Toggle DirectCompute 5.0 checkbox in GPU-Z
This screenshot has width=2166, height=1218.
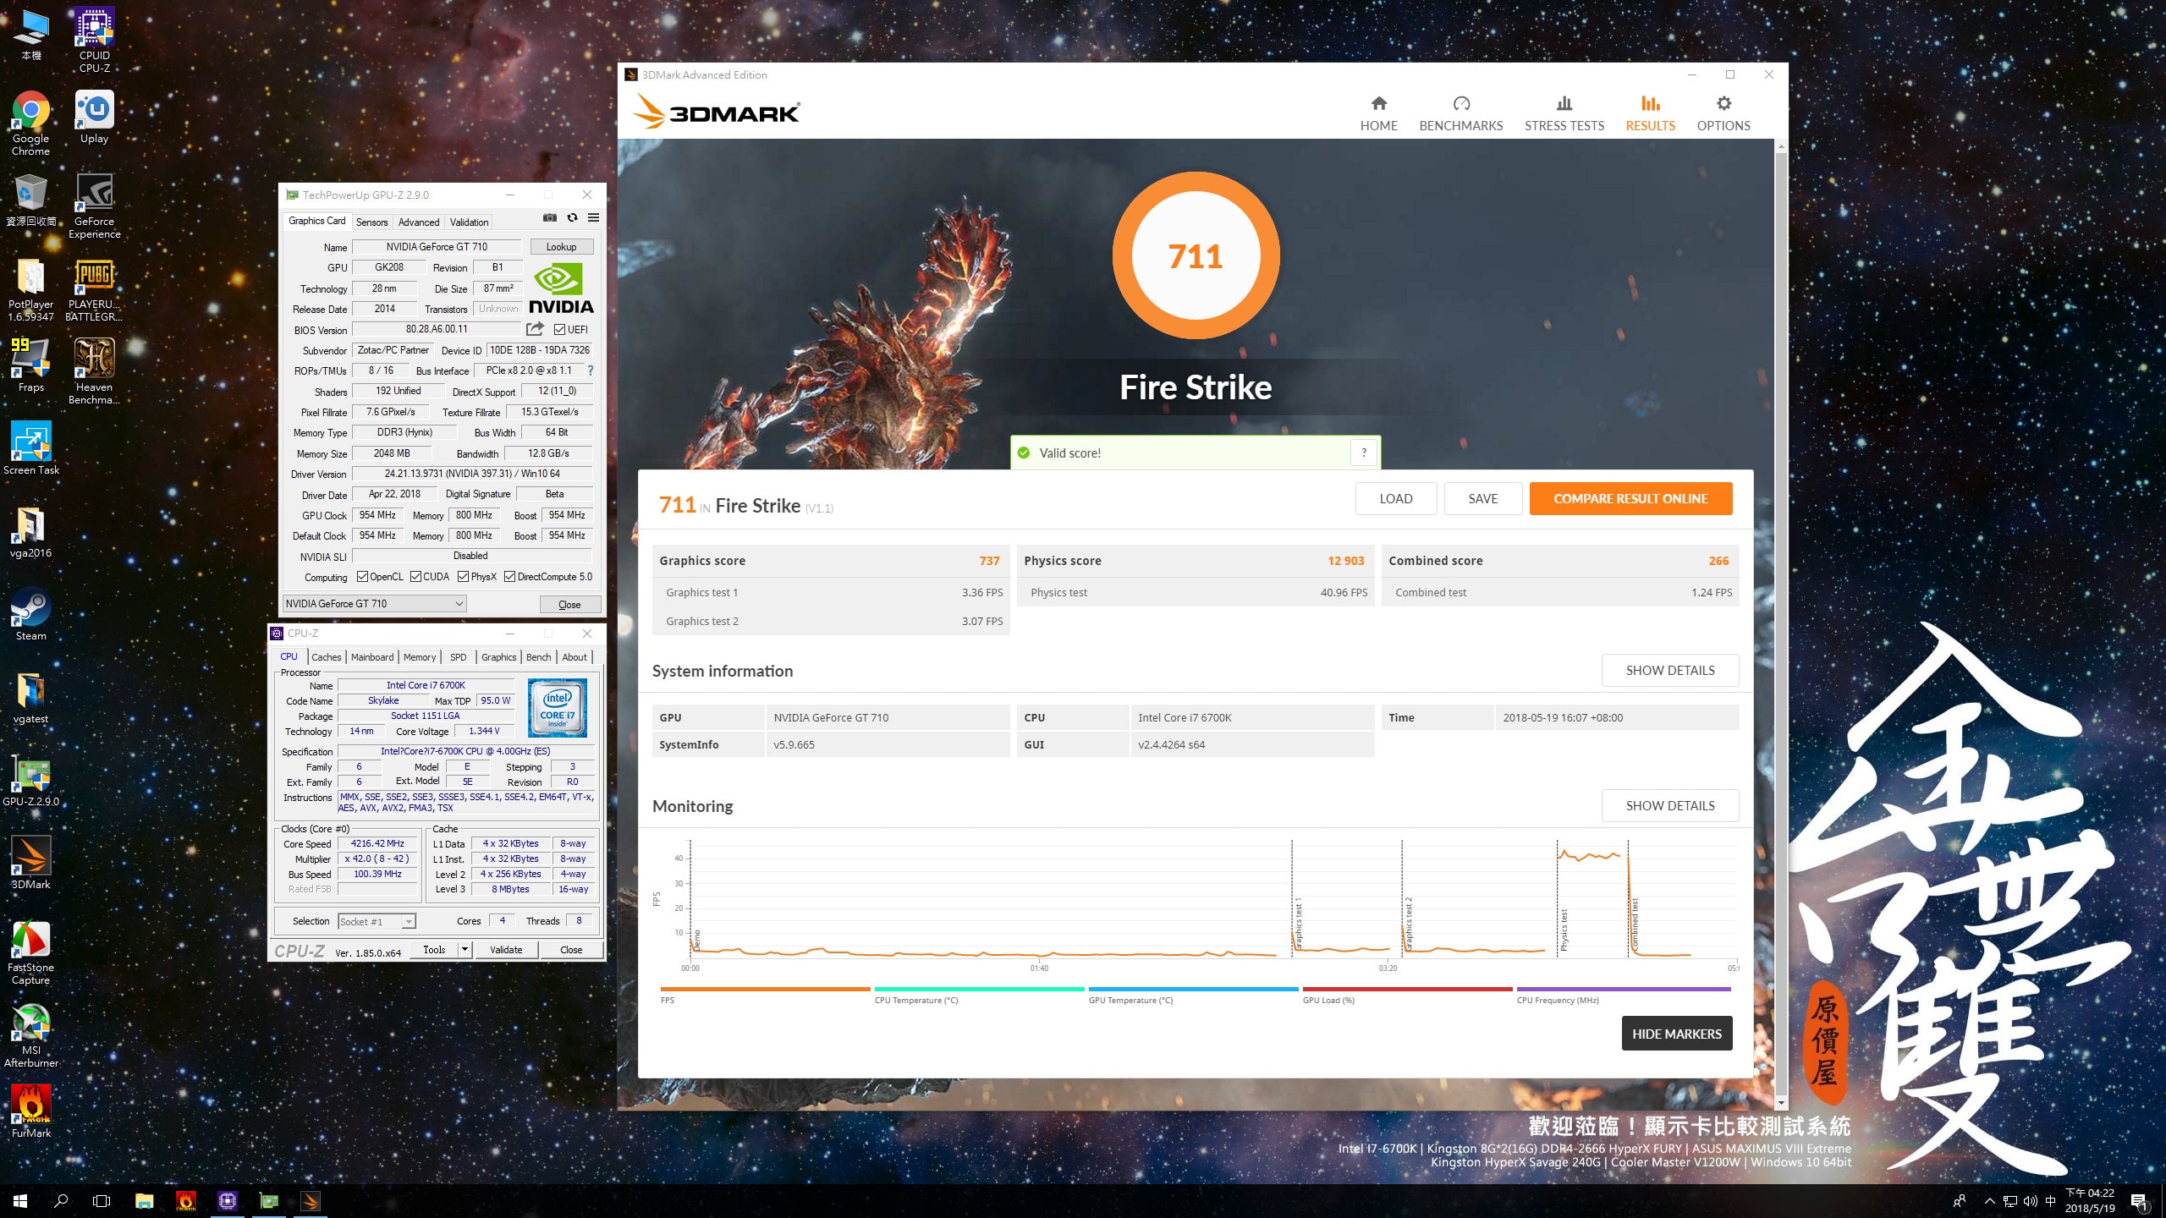coord(509,577)
